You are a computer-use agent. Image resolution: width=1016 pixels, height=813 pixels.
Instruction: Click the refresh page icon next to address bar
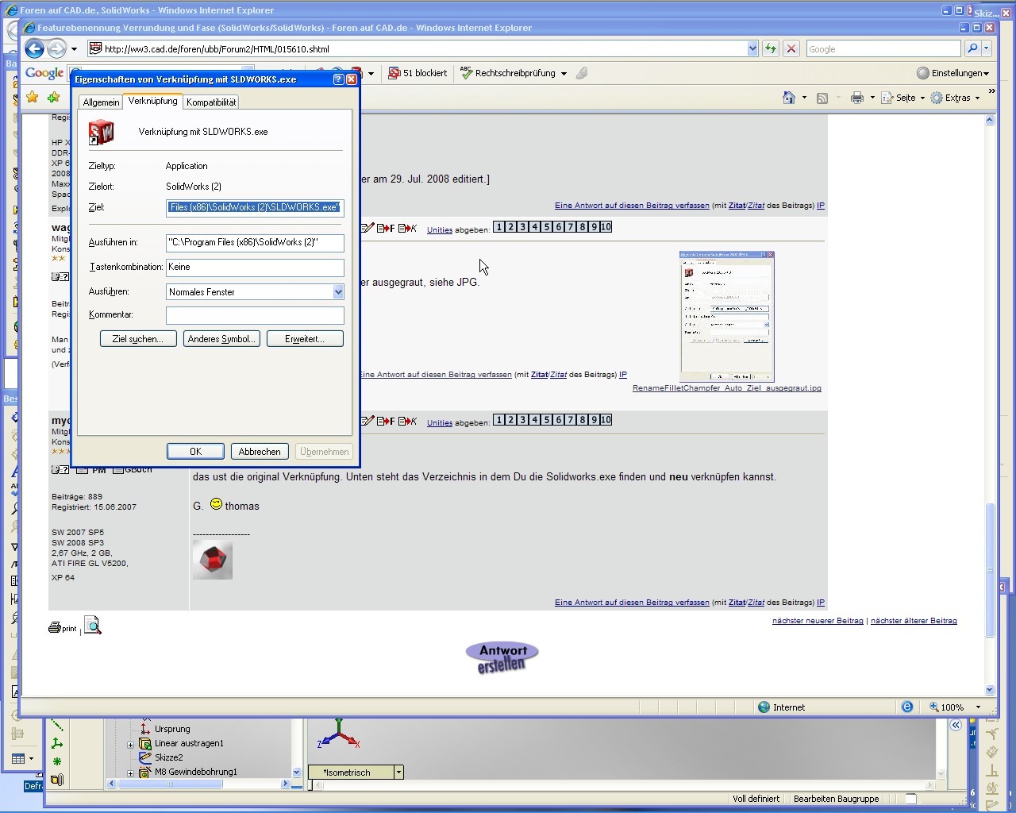pos(771,48)
